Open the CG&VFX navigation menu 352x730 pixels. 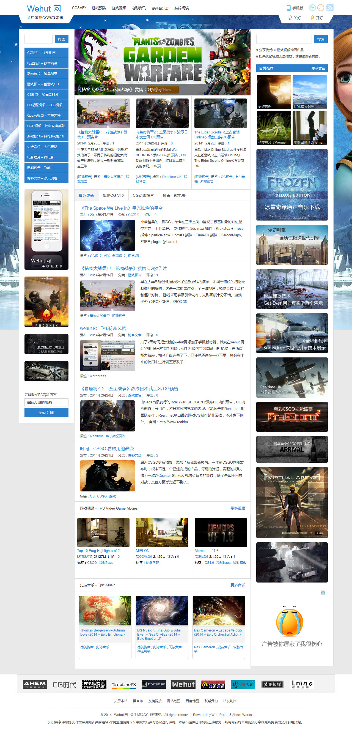click(x=79, y=8)
